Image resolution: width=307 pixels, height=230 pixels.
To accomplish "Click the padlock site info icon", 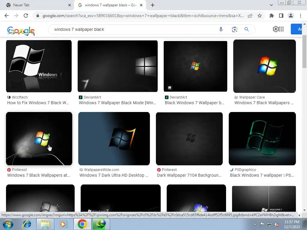I will 38,16.
